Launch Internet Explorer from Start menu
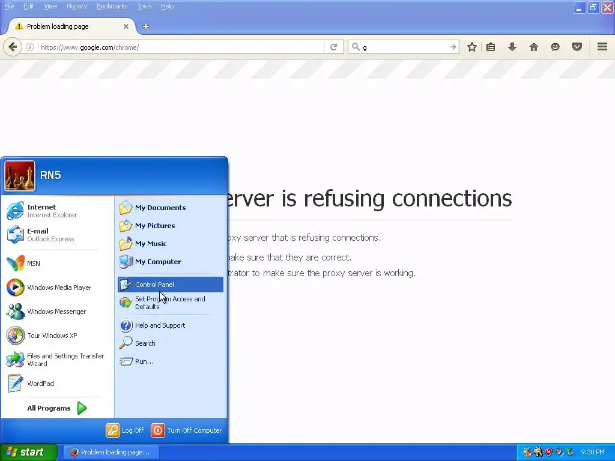 (58, 211)
